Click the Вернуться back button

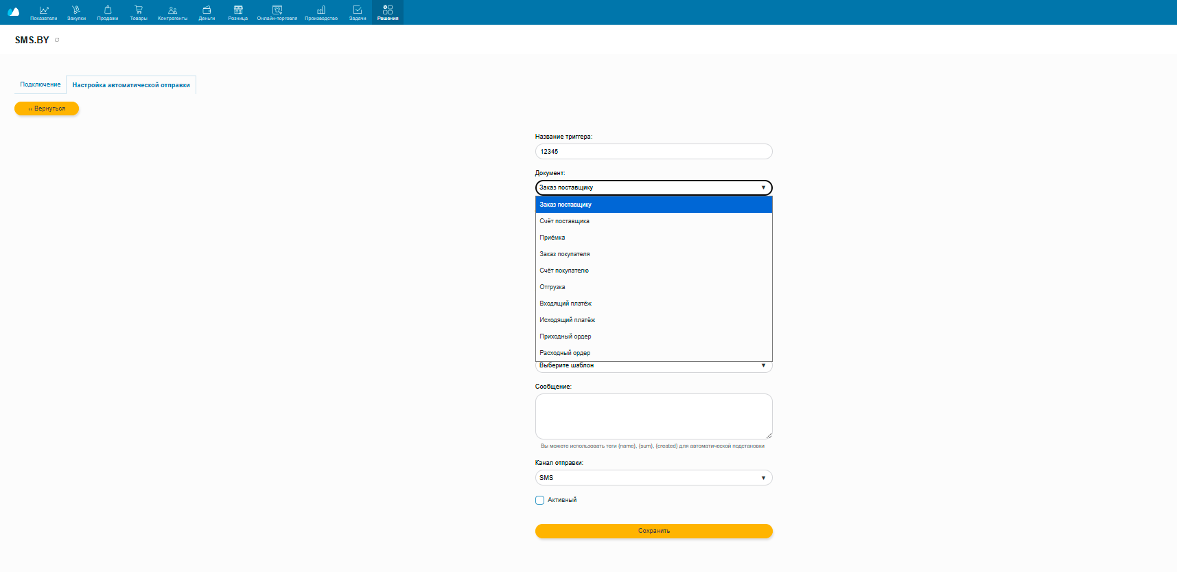pyautogui.click(x=47, y=108)
